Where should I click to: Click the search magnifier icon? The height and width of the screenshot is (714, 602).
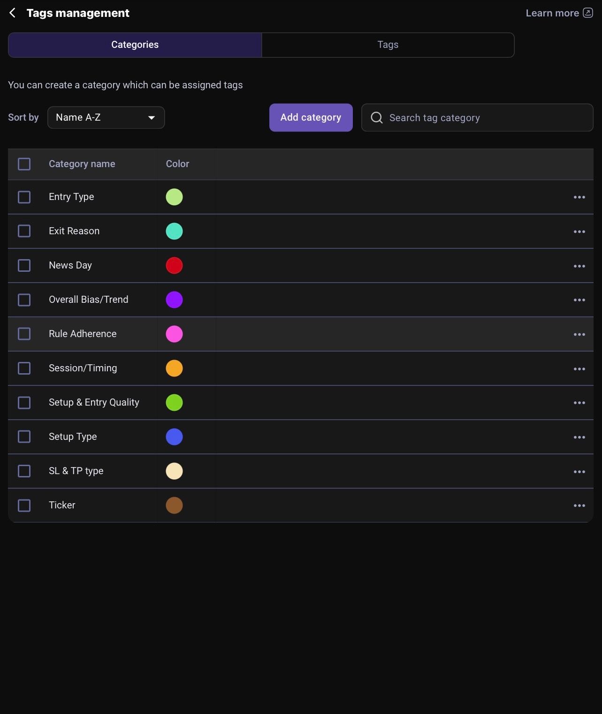tap(377, 117)
